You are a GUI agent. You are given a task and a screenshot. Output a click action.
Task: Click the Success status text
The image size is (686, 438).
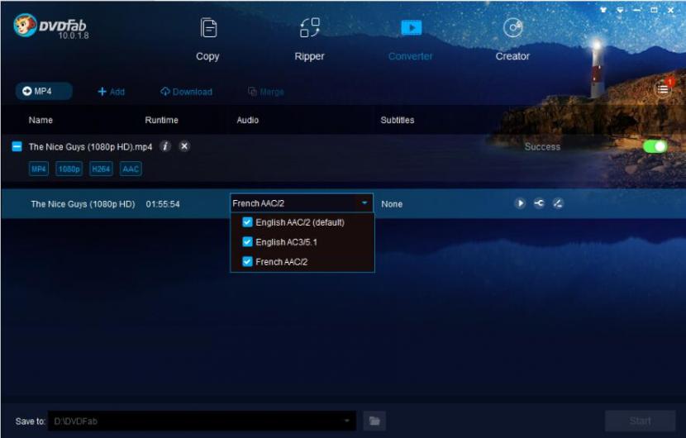coord(542,146)
